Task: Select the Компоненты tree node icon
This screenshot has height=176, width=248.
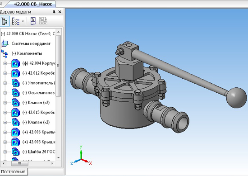Action: [5, 53]
